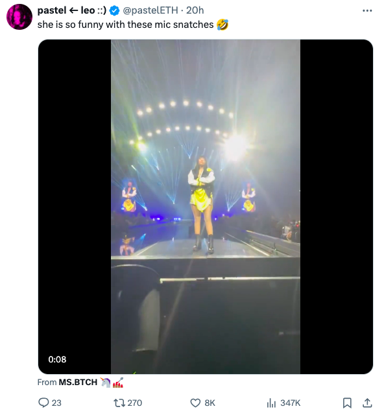Image resolution: width=384 pixels, height=413 pixels.
Task: Click the 347K views count
Action: click(290, 403)
